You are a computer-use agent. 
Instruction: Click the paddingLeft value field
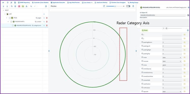[x=172, y=46]
